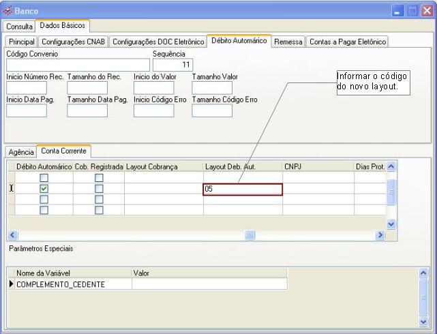Uncheck the checked Débito Automático checkbox
The image size is (437, 334).
44,189
